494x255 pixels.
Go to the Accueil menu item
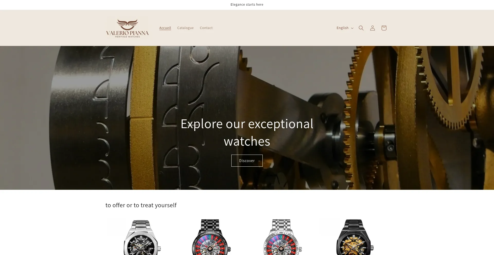click(165, 28)
